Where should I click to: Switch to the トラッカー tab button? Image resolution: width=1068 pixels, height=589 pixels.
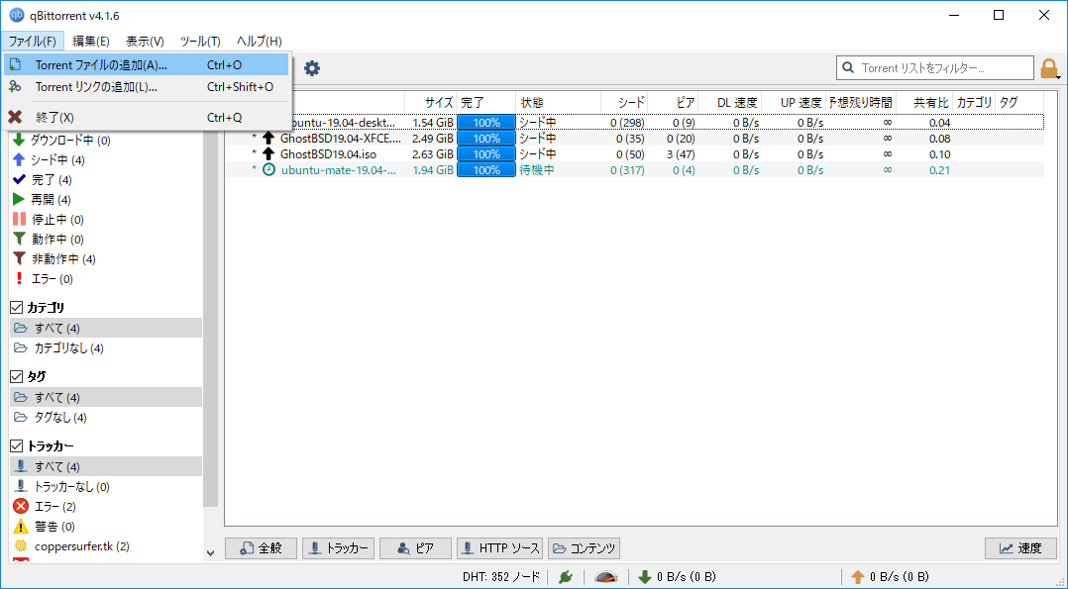tap(339, 548)
